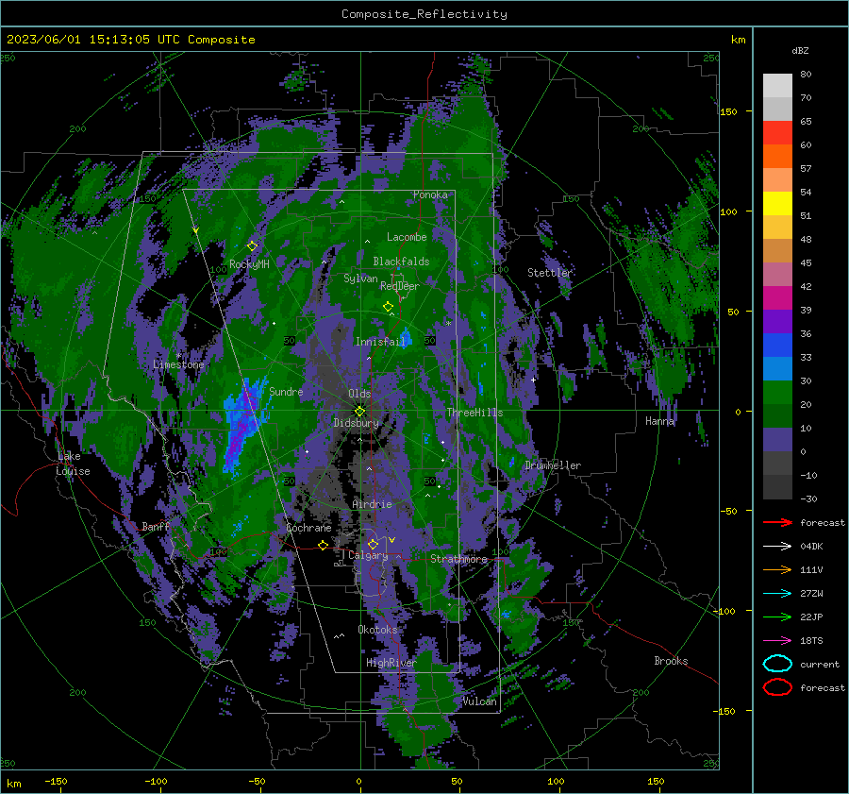This screenshot has height=794, width=849.
Task: Select the 42 dBZ pink swatch
Action: coord(777,274)
